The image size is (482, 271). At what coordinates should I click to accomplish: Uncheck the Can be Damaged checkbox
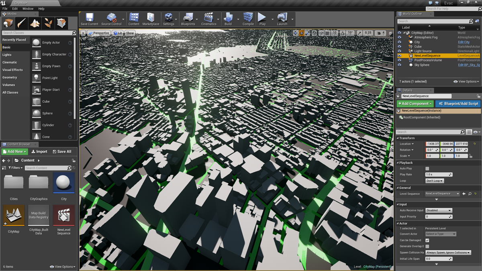coord(427,240)
